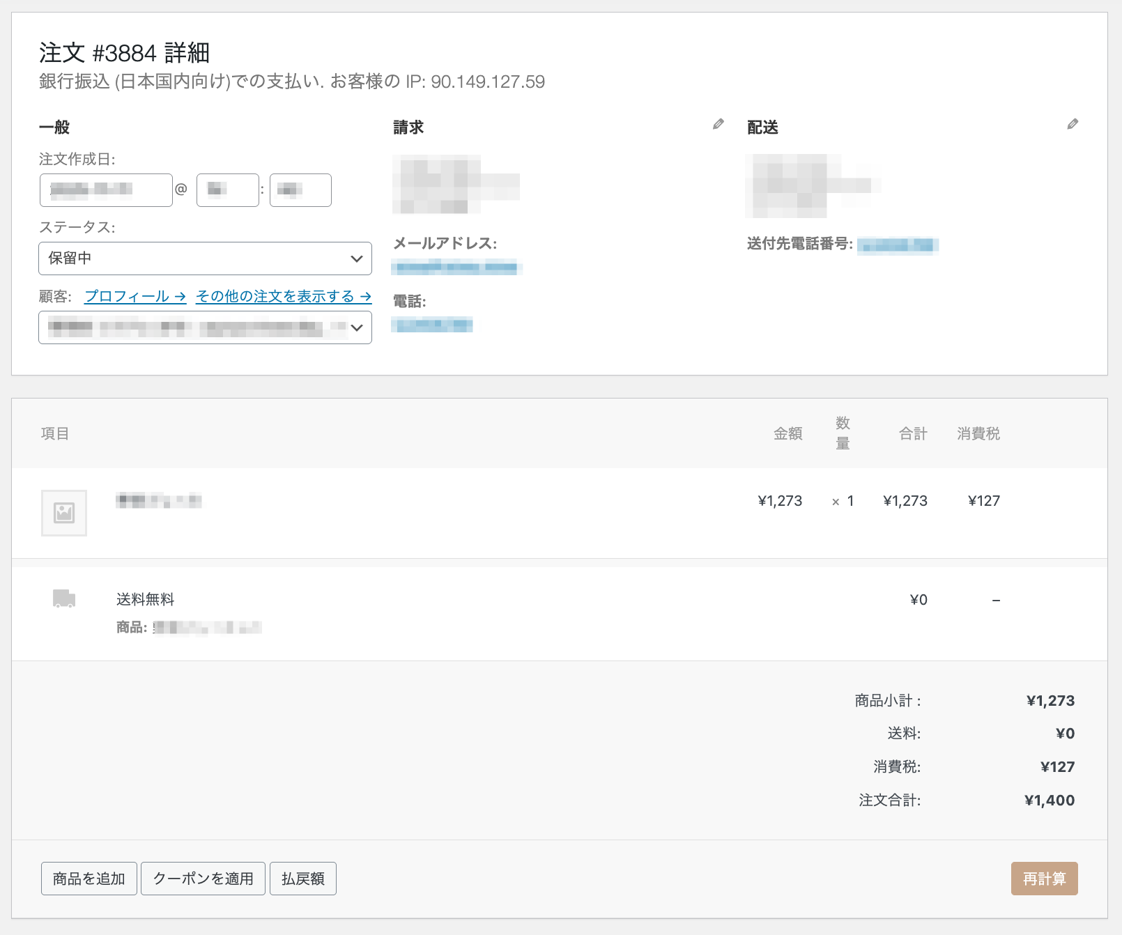Click the pencil edit icon beside 請求
The width and height of the screenshot is (1122, 935).
tap(718, 124)
